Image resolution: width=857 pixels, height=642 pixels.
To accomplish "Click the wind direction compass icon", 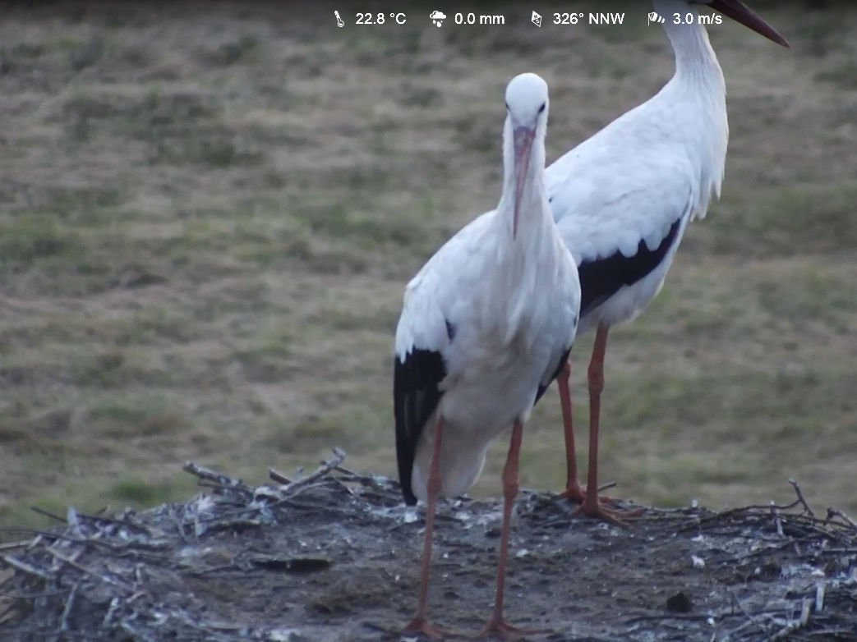I will (x=537, y=19).
